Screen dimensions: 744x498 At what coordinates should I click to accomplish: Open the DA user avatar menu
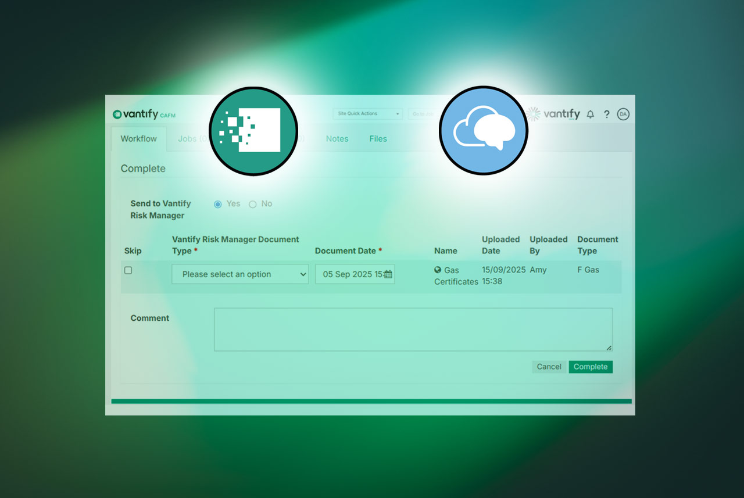pos(623,114)
